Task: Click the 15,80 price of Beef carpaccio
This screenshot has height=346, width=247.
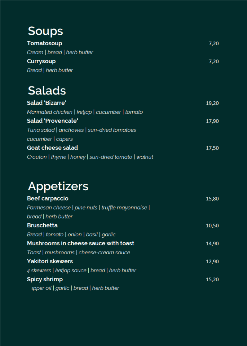Action: point(212,199)
